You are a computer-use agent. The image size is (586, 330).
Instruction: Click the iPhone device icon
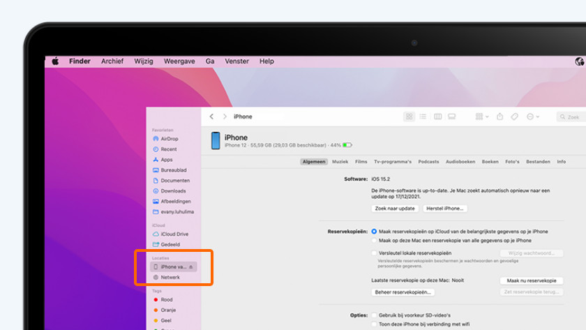(x=216, y=141)
